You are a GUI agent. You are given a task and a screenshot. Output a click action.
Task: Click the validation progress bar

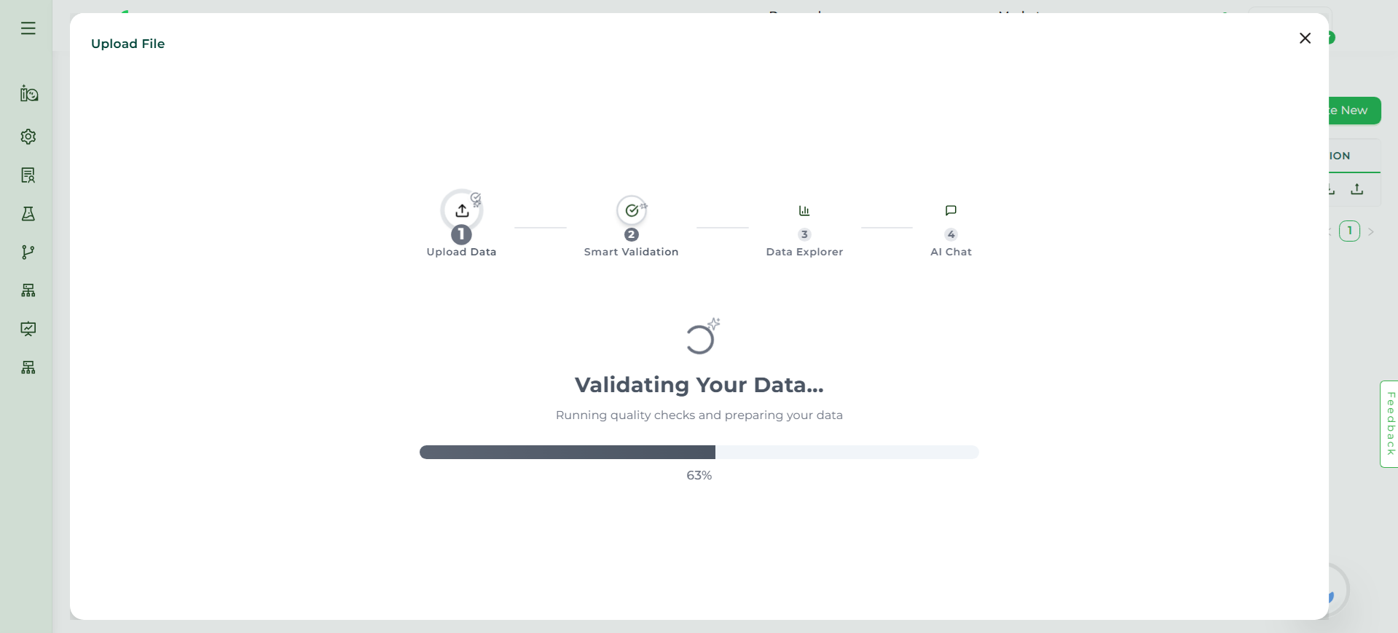point(699,453)
